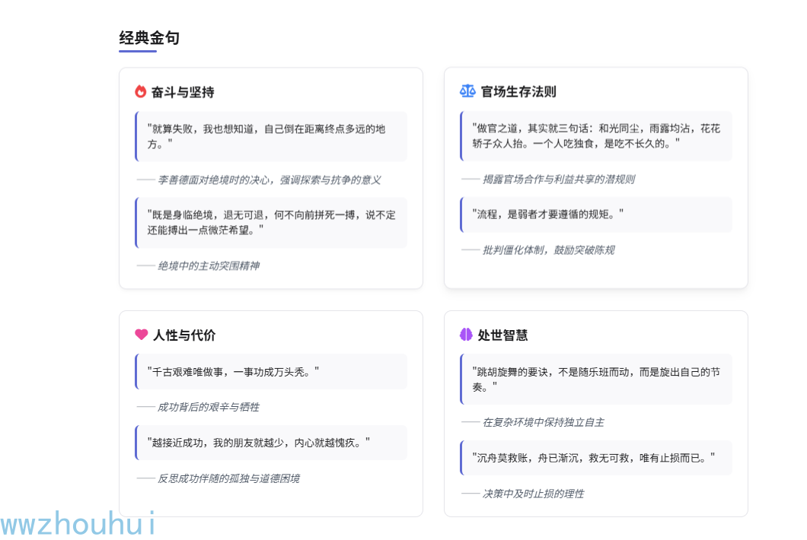
Task: Click the 奋斗与坚持 card title
Action: [x=183, y=92]
